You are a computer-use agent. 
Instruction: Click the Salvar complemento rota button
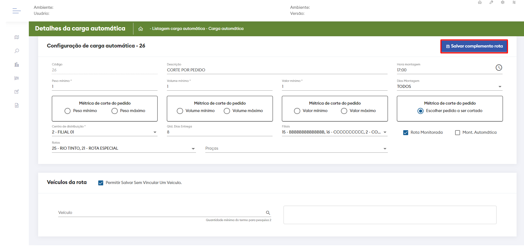point(474,46)
